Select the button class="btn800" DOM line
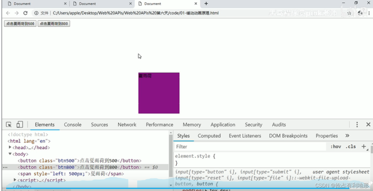This screenshot has width=373, height=191. point(85,167)
